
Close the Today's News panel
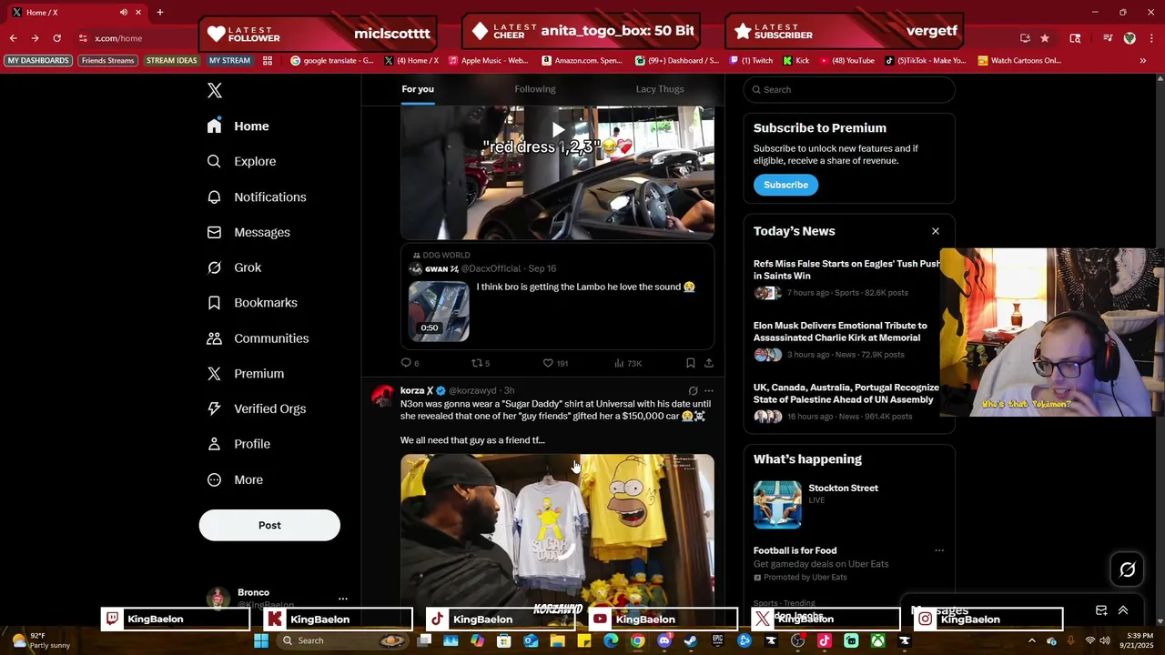pos(936,231)
